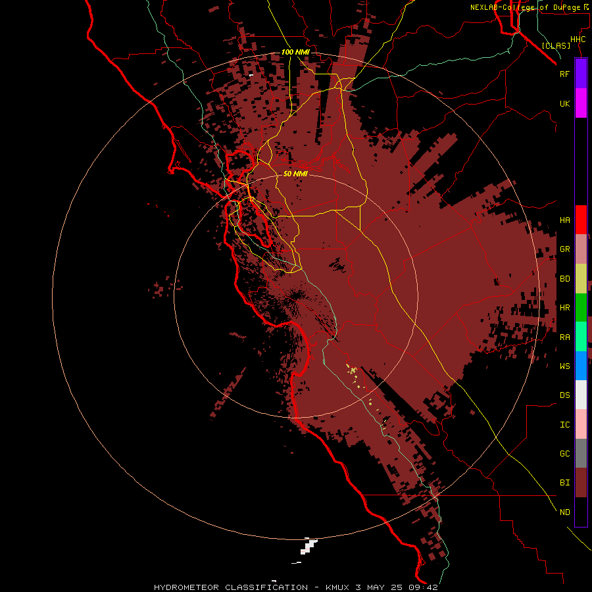
Task: Click the DS legend label
Action: (x=564, y=395)
